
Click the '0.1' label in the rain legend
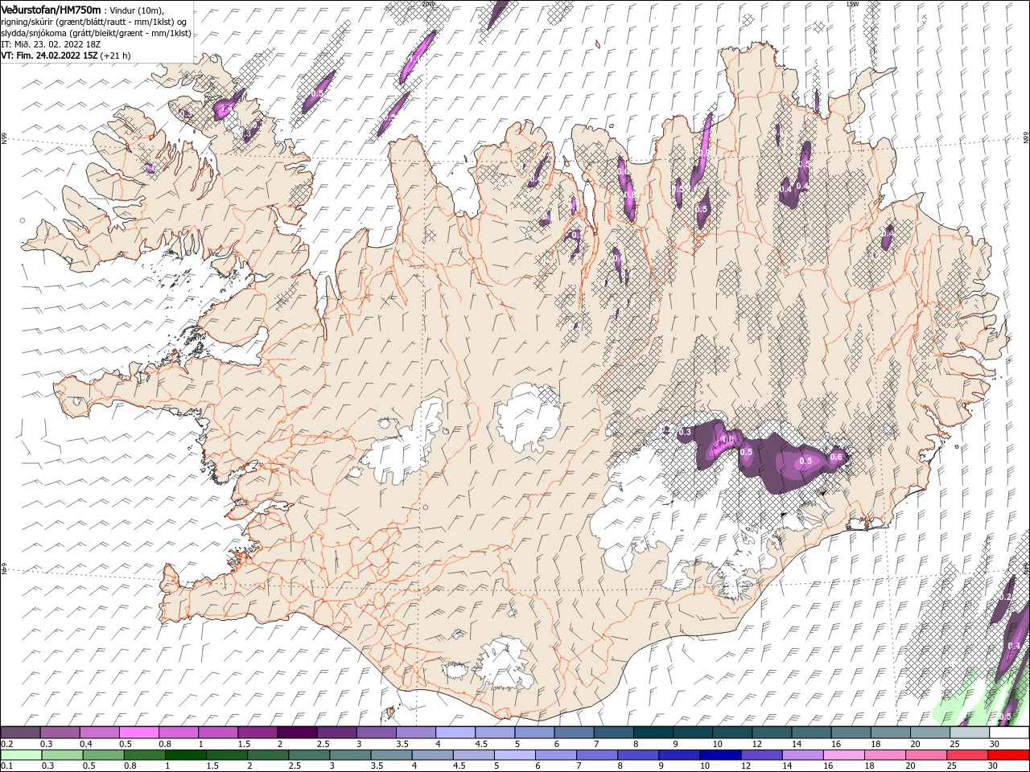point(6,766)
